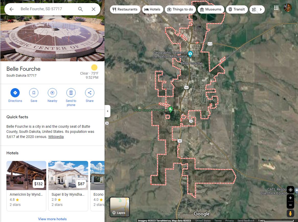The height and width of the screenshot is (222, 298).
Task: Open the Privacy link in map footer
Action: click(x=230, y=220)
